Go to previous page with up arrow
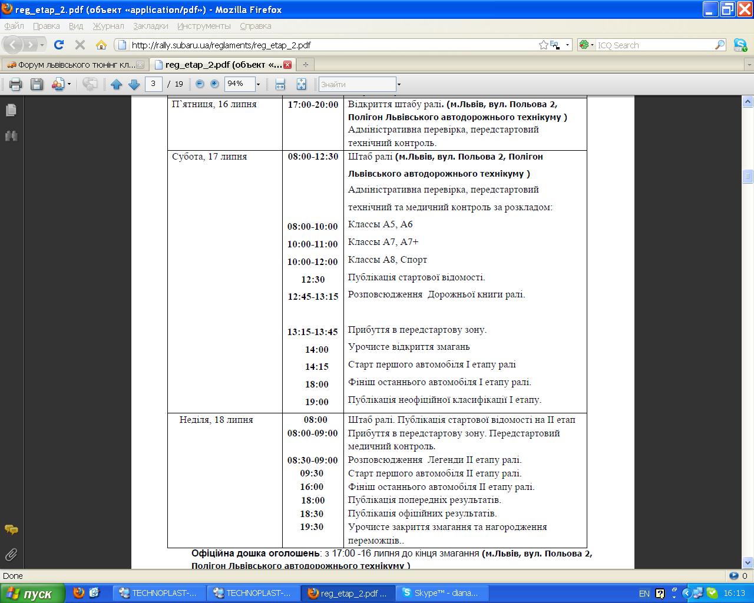754x603 pixels. pos(117,84)
